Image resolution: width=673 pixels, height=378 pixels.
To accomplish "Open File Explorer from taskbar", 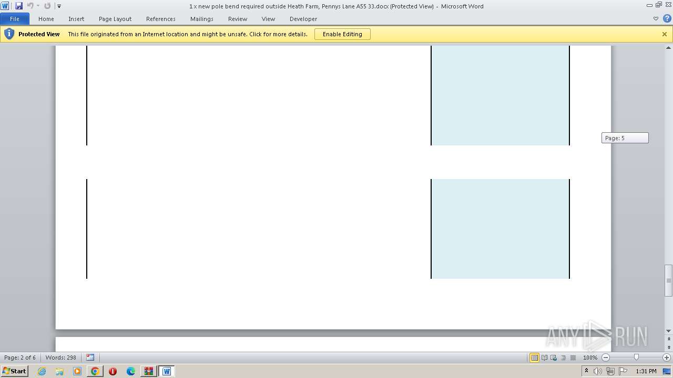I will click(x=59, y=371).
